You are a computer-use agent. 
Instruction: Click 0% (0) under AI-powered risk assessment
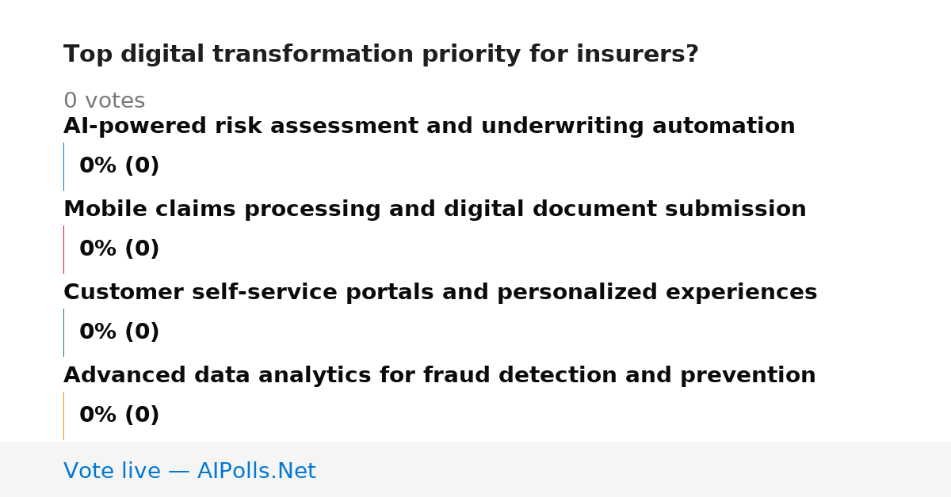(119, 165)
